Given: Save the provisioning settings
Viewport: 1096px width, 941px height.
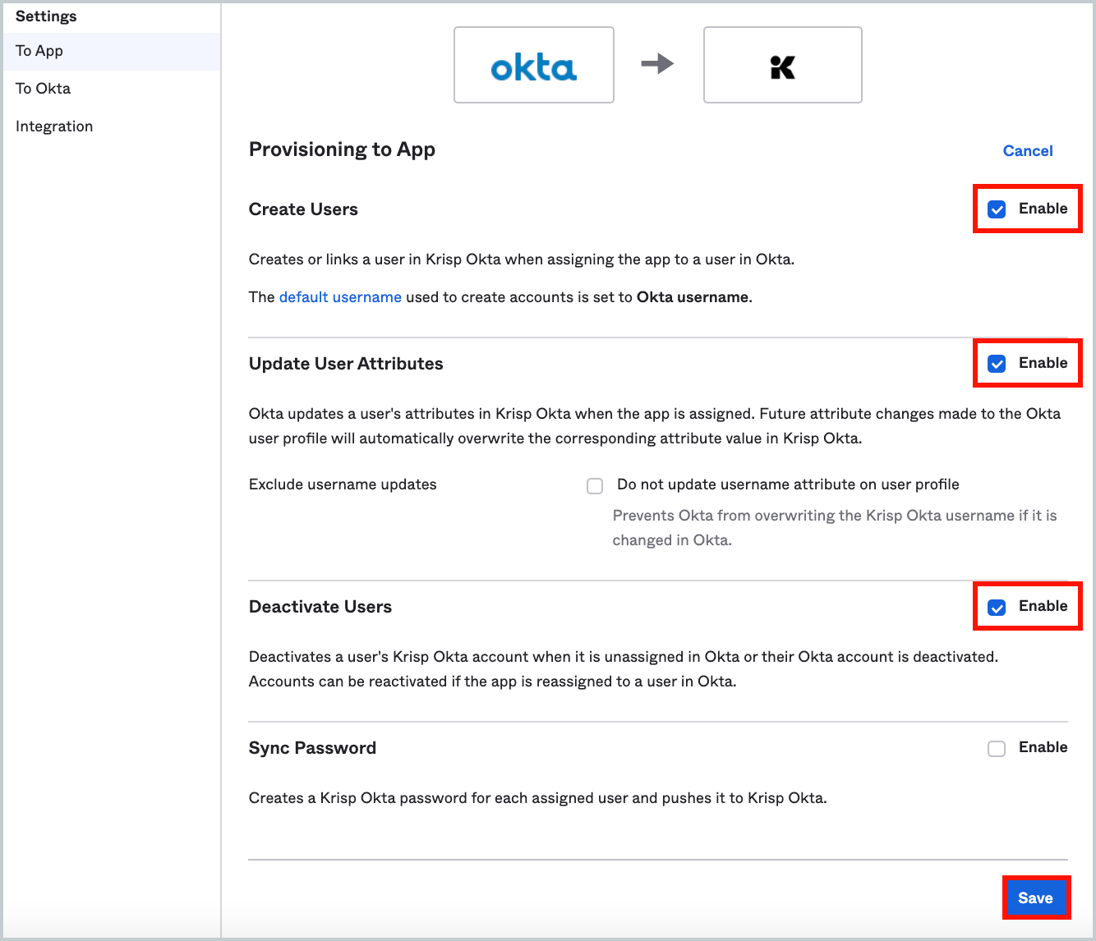Looking at the screenshot, I should coord(1036,897).
